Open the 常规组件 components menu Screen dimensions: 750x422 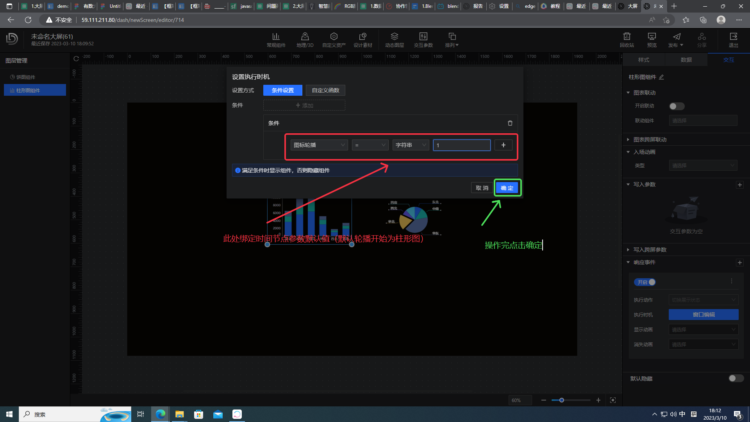tap(276, 40)
